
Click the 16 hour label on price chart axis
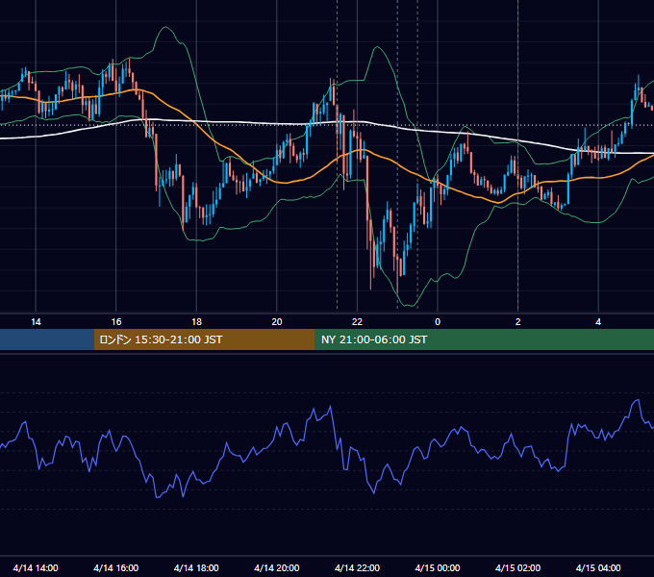(x=116, y=322)
